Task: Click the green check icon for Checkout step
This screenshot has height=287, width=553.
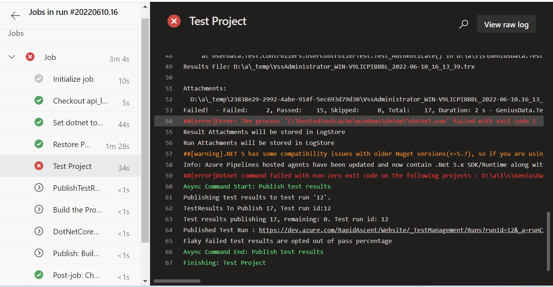Action: 39,100
